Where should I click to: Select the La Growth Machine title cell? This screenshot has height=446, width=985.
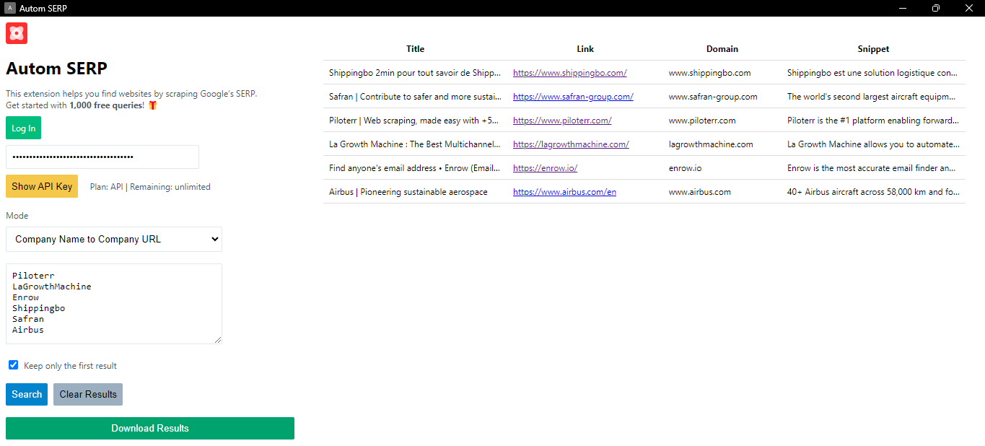point(415,144)
